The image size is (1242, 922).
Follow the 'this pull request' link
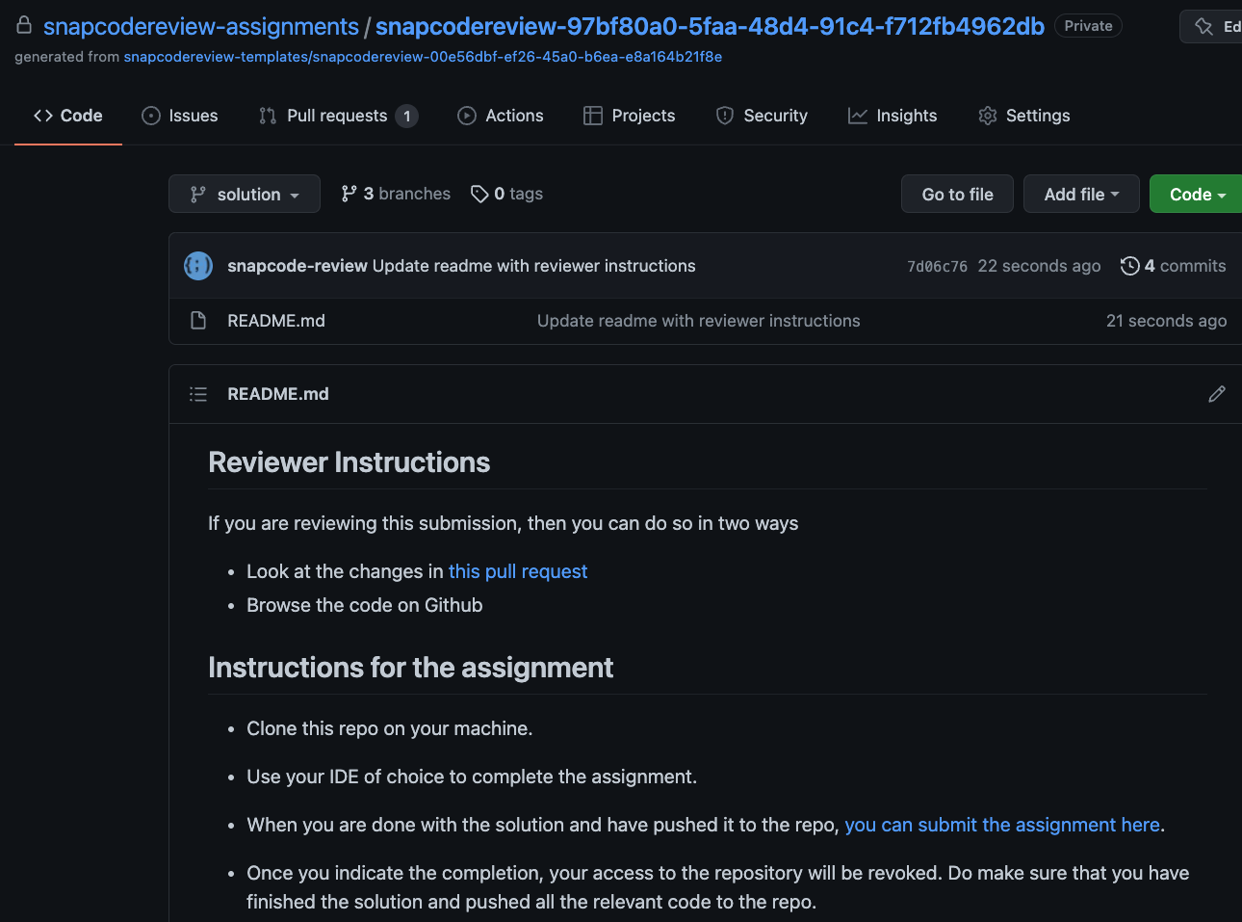[x=518, y=571]
